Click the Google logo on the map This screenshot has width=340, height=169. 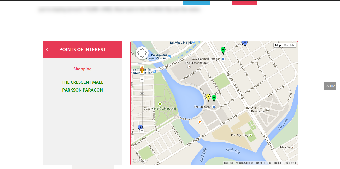(x=140, y=161)
